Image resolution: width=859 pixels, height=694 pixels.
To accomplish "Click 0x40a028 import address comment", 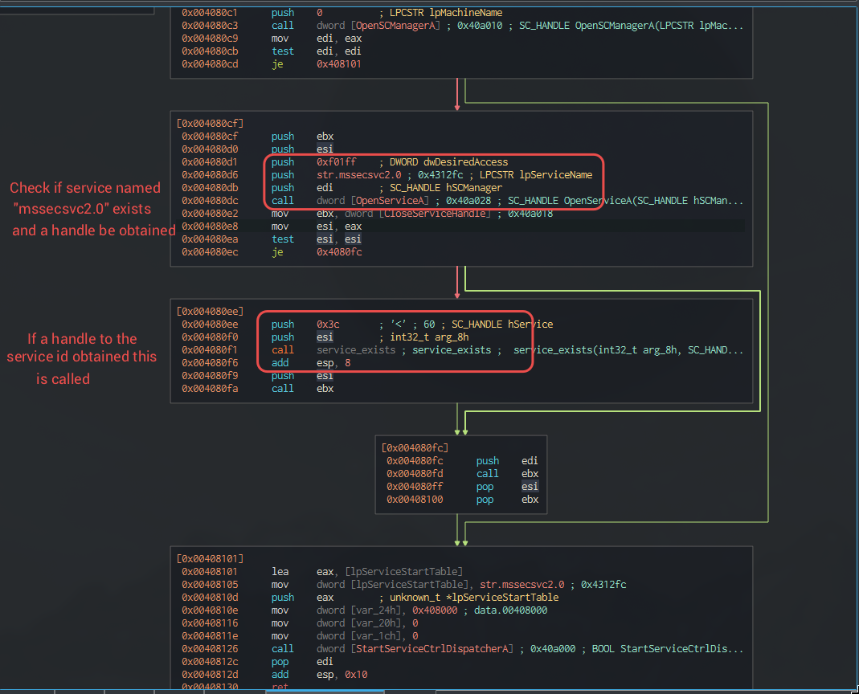I will [x=468, y=201].
